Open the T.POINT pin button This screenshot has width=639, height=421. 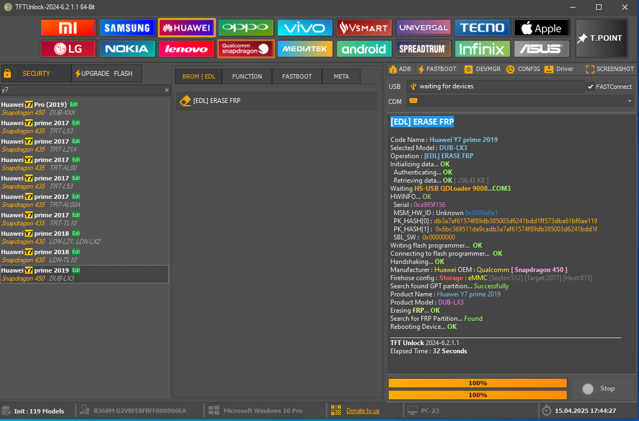pos(601,38)
